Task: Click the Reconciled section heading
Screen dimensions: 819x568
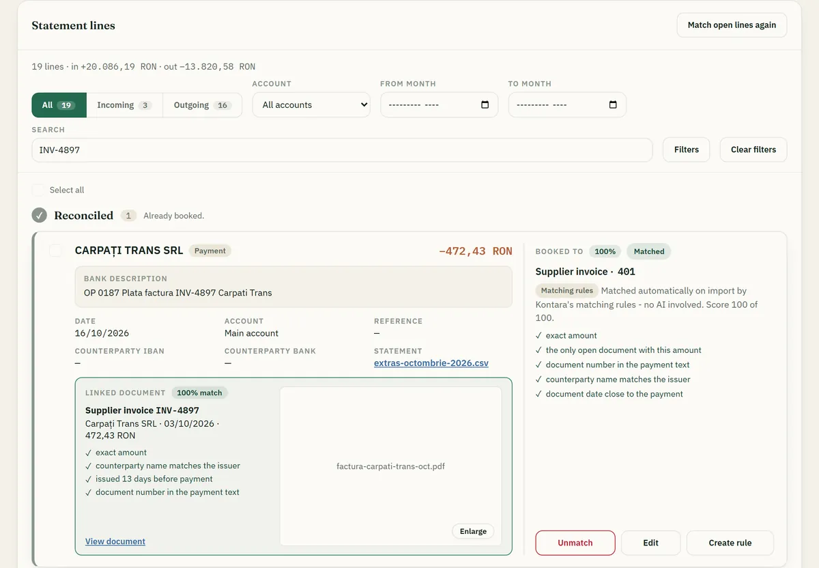Action: (x=84, y=215)
